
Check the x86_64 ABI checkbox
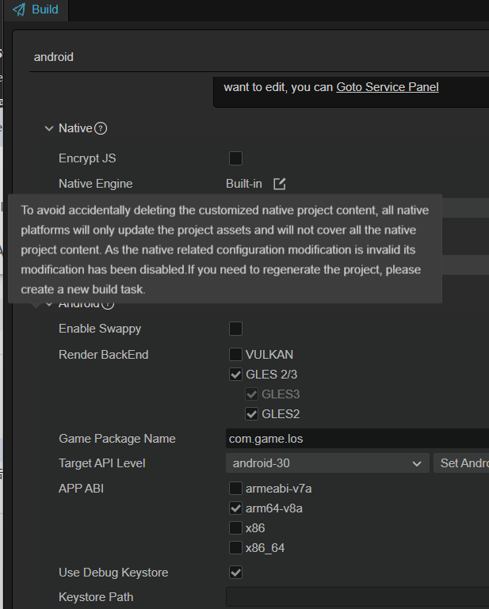[x=235, y=548]
